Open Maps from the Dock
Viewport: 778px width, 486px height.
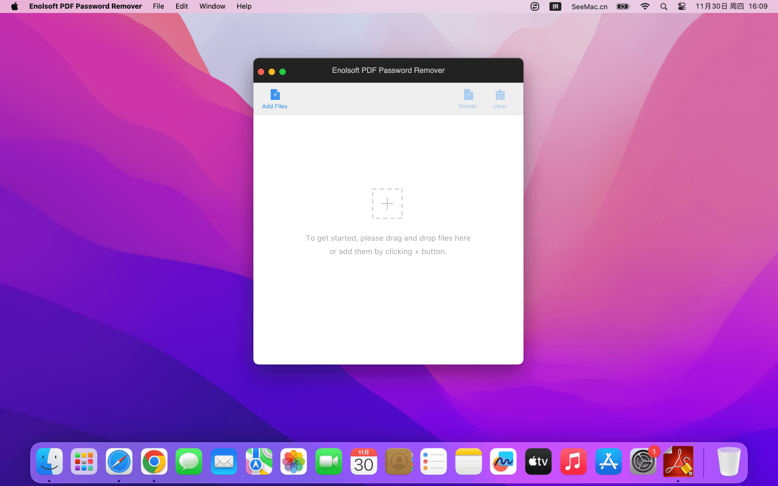(x=259, y=462)
